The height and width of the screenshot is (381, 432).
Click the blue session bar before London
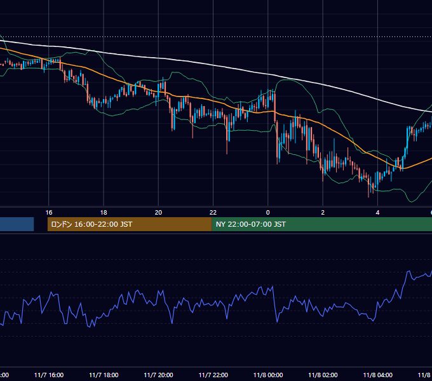[17, 224]
